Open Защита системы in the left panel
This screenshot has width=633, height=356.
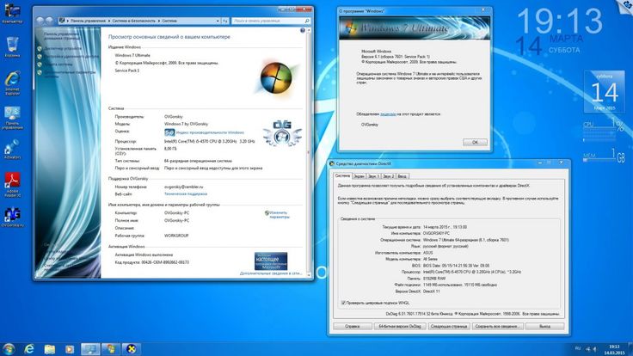pyautogui.click(x=58, y=64)
